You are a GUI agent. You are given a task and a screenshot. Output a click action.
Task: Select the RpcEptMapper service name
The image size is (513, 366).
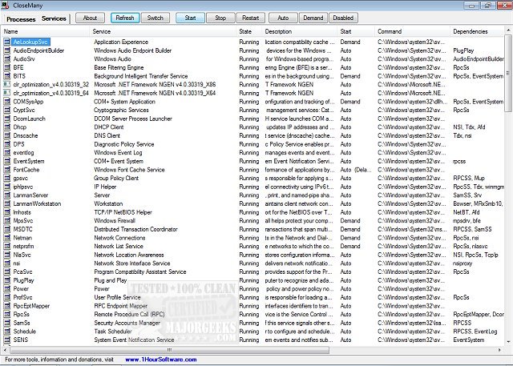(31, 306)
